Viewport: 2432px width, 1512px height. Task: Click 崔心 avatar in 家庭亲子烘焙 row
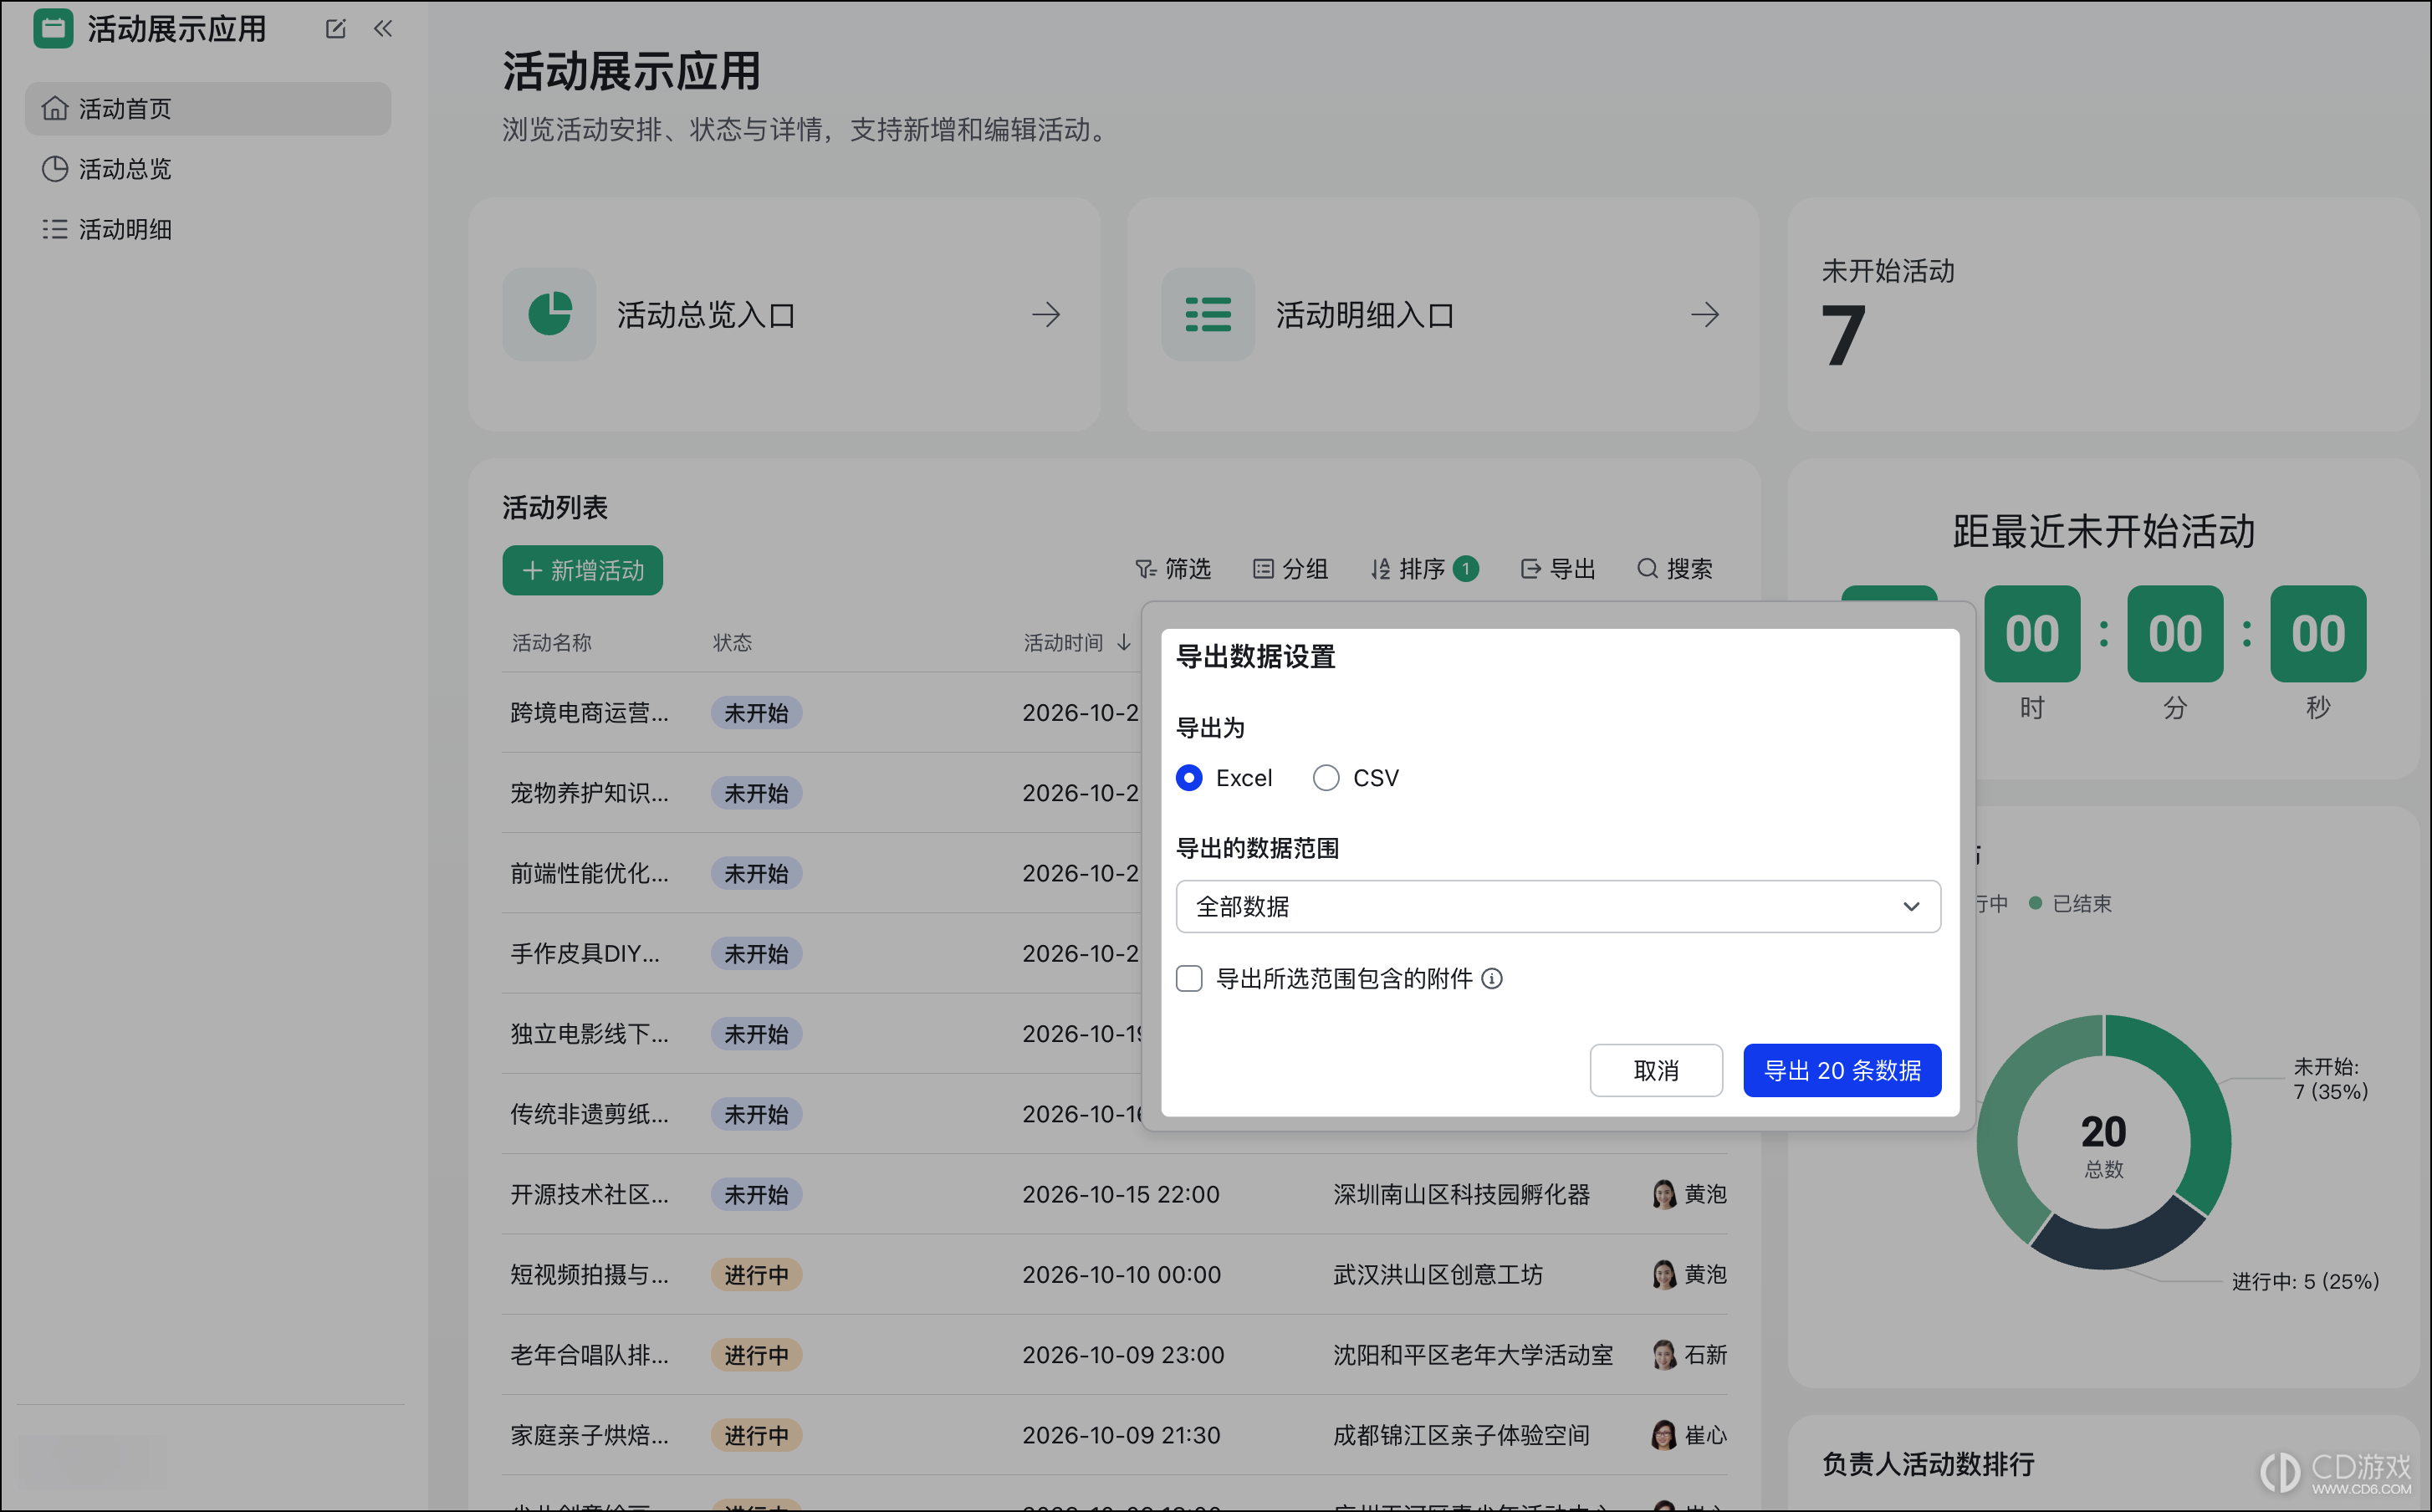click(1664, 1435)
